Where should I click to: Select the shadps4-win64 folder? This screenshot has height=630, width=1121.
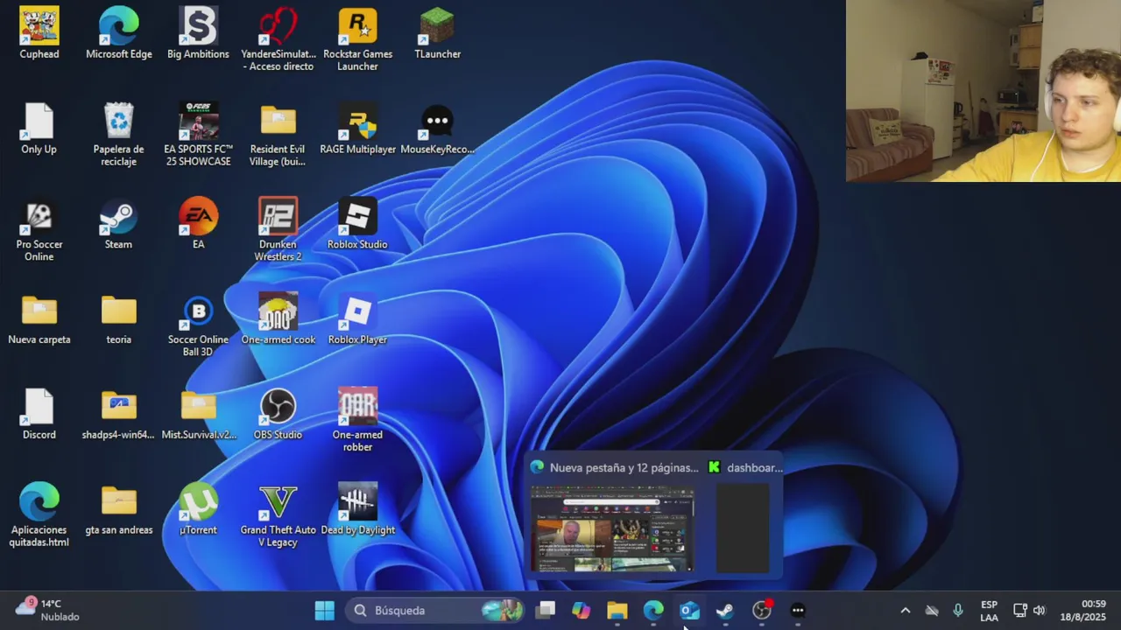(x=119, y=415)
